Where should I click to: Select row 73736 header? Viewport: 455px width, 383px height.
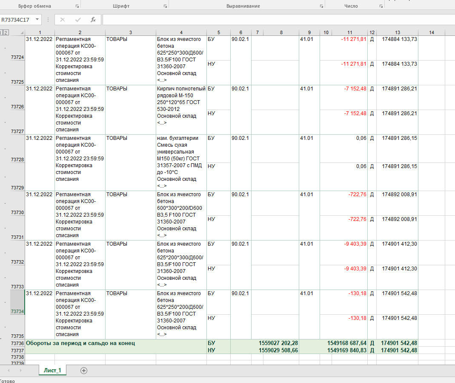coord(17,343)
